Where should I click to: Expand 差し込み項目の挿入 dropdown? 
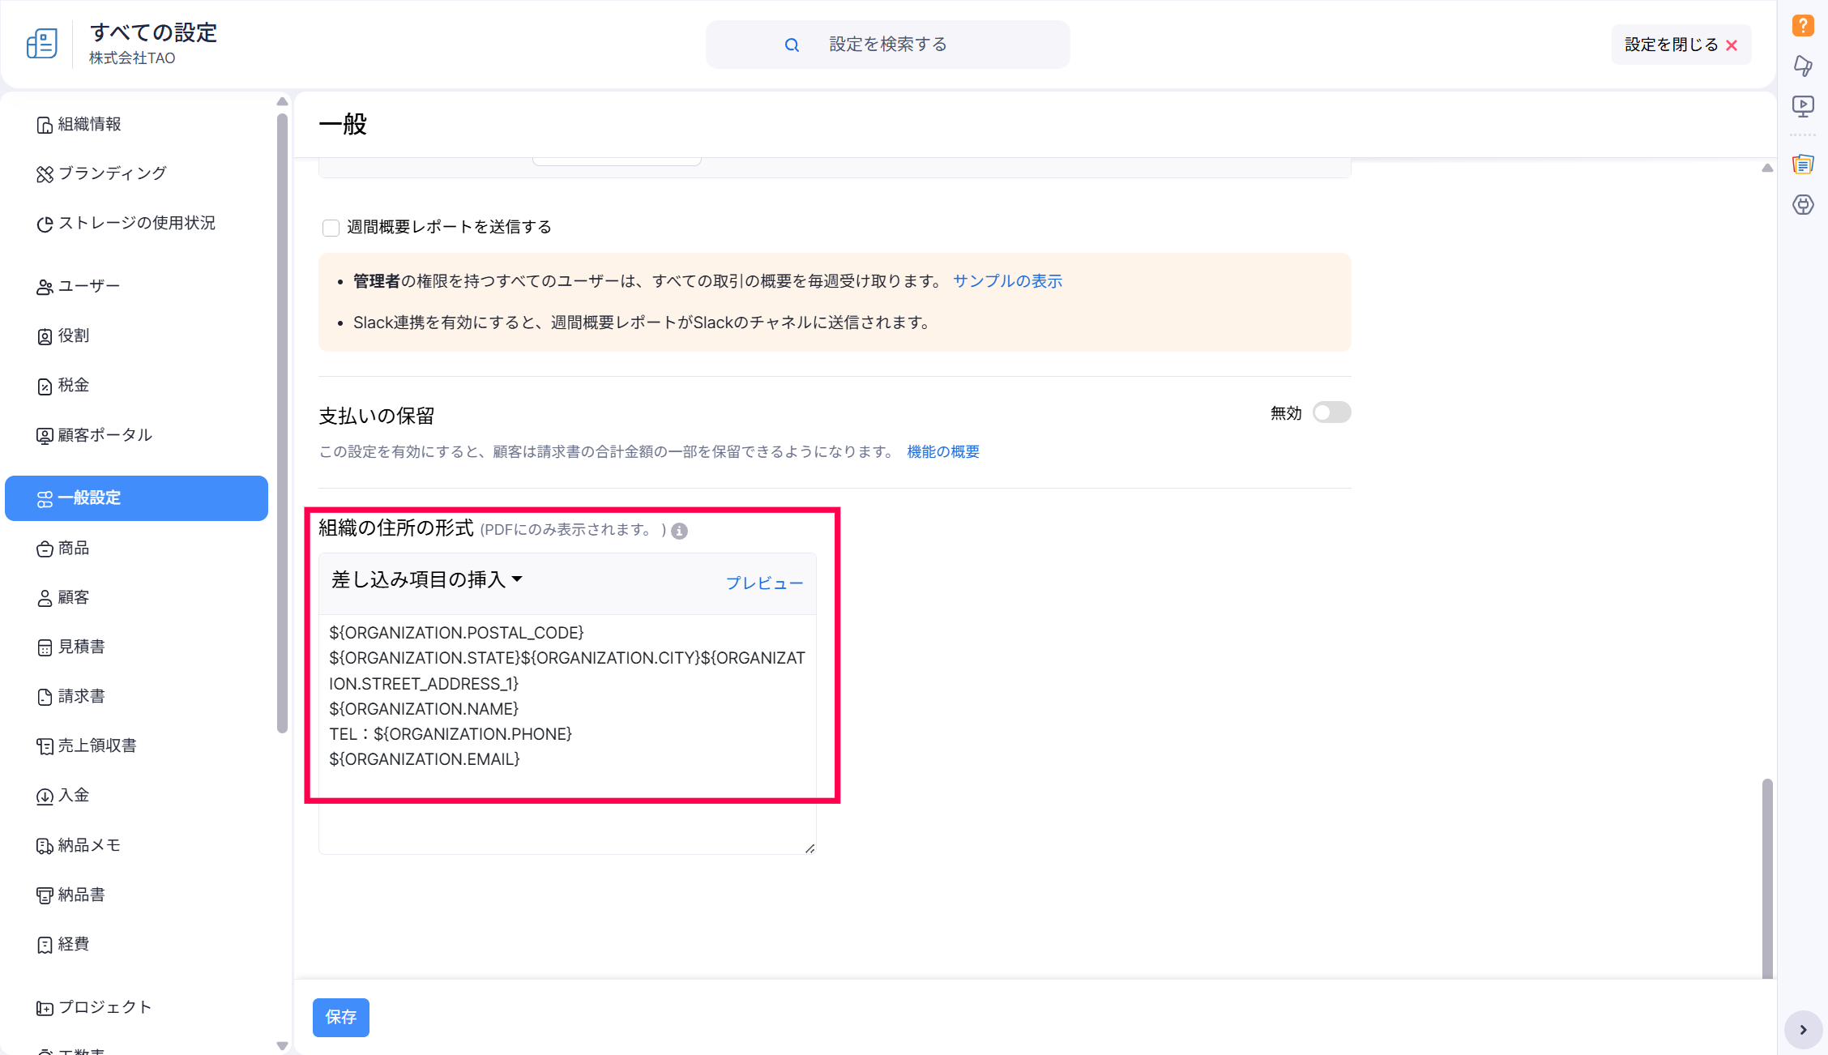426,580
